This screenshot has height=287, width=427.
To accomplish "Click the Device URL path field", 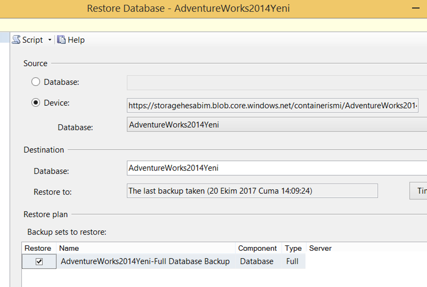I will [x=273, y=105].
